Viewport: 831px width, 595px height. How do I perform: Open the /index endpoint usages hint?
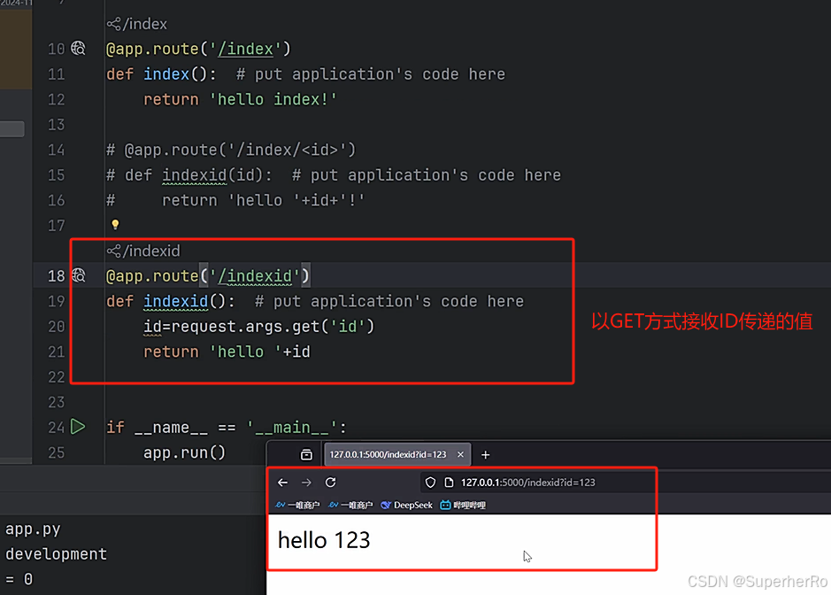[x=137, y=24]
